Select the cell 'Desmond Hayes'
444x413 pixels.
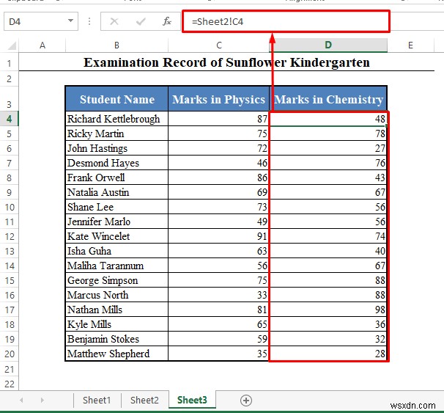click(x=116, y=163)
